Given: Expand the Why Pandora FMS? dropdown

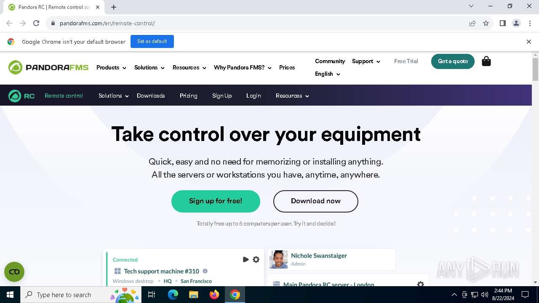Looking at the screenshot, I should coord(243,67).
